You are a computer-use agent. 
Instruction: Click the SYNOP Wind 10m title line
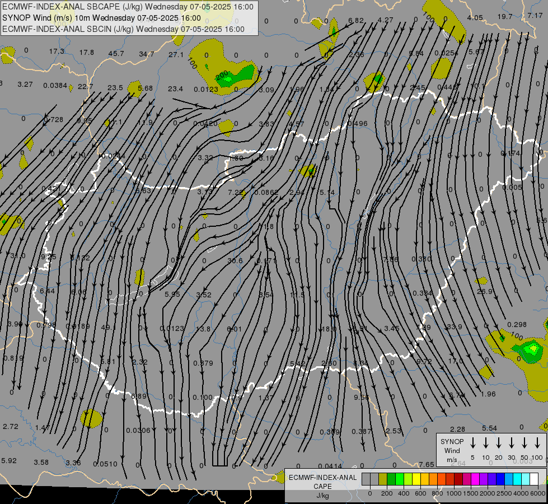pyautogui.click(x=101, y=18)
